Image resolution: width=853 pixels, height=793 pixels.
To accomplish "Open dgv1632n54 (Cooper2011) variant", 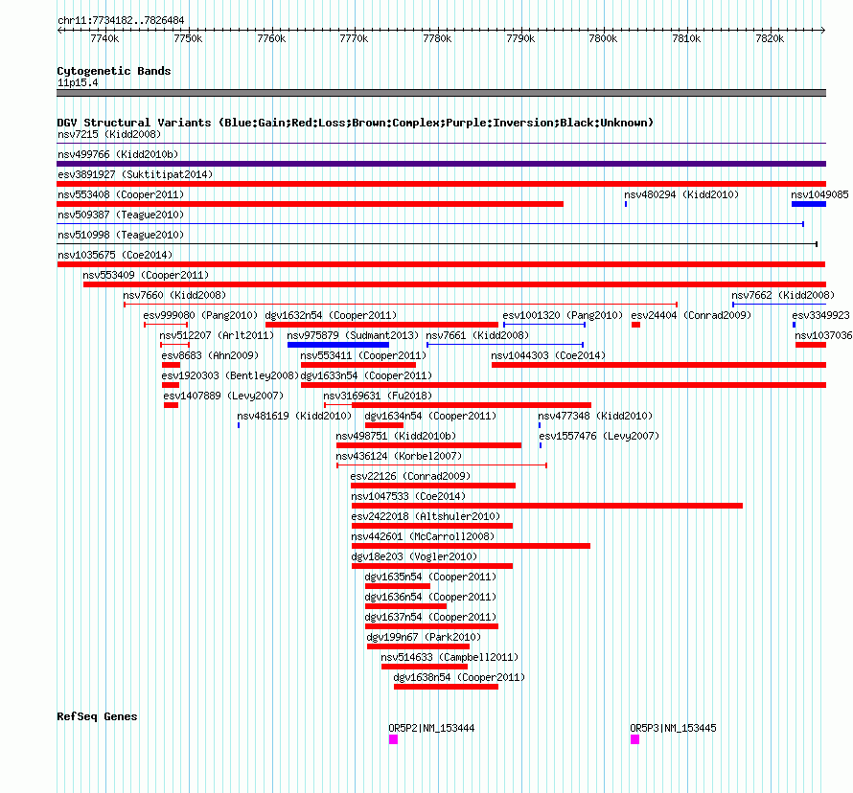I will [x=332, y=315].
